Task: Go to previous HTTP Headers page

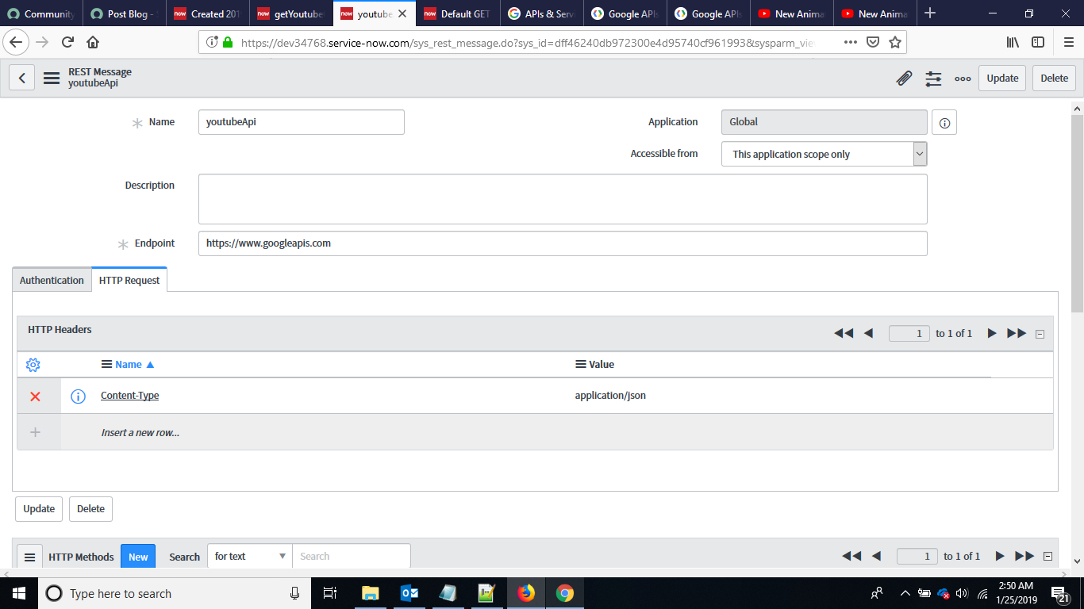Action: (868, 333)
